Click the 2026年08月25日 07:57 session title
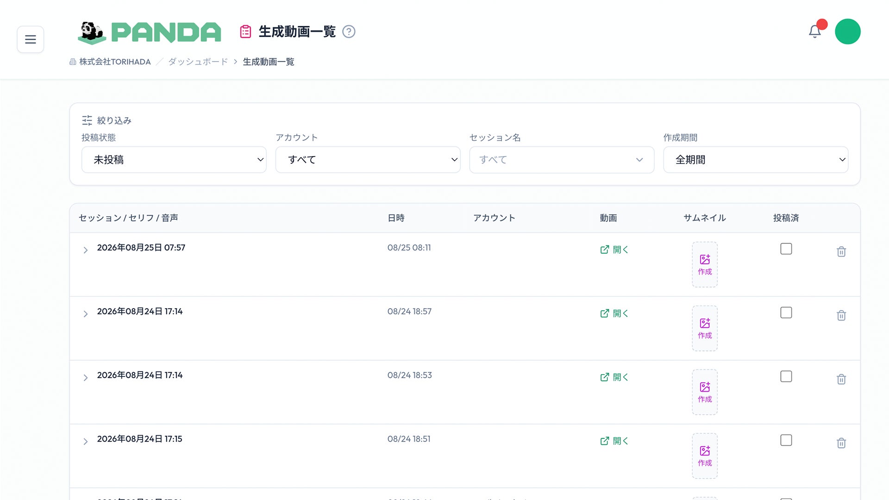 (x=141, y=248)
